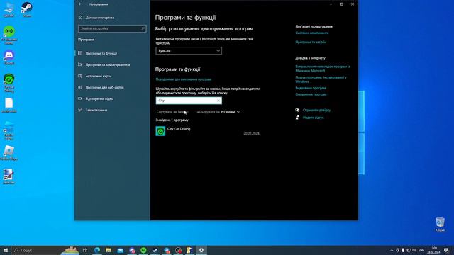The height and width of the screenshot is (255, 454).
Task: Open the "Оновлення програм" help link
Action: click(x=311, y=94)
